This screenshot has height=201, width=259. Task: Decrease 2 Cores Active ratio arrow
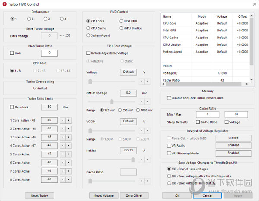[x=63, y=129]
